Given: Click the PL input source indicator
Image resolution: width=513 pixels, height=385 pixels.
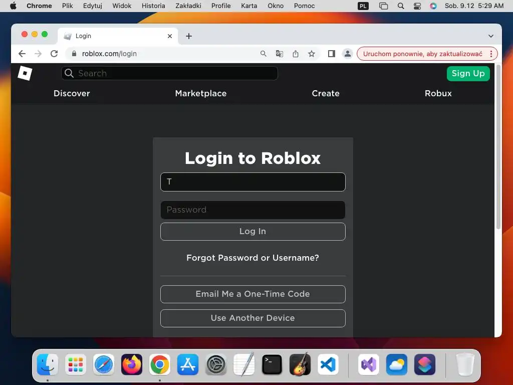Looking at the screenshot, I should pos(363,6).
